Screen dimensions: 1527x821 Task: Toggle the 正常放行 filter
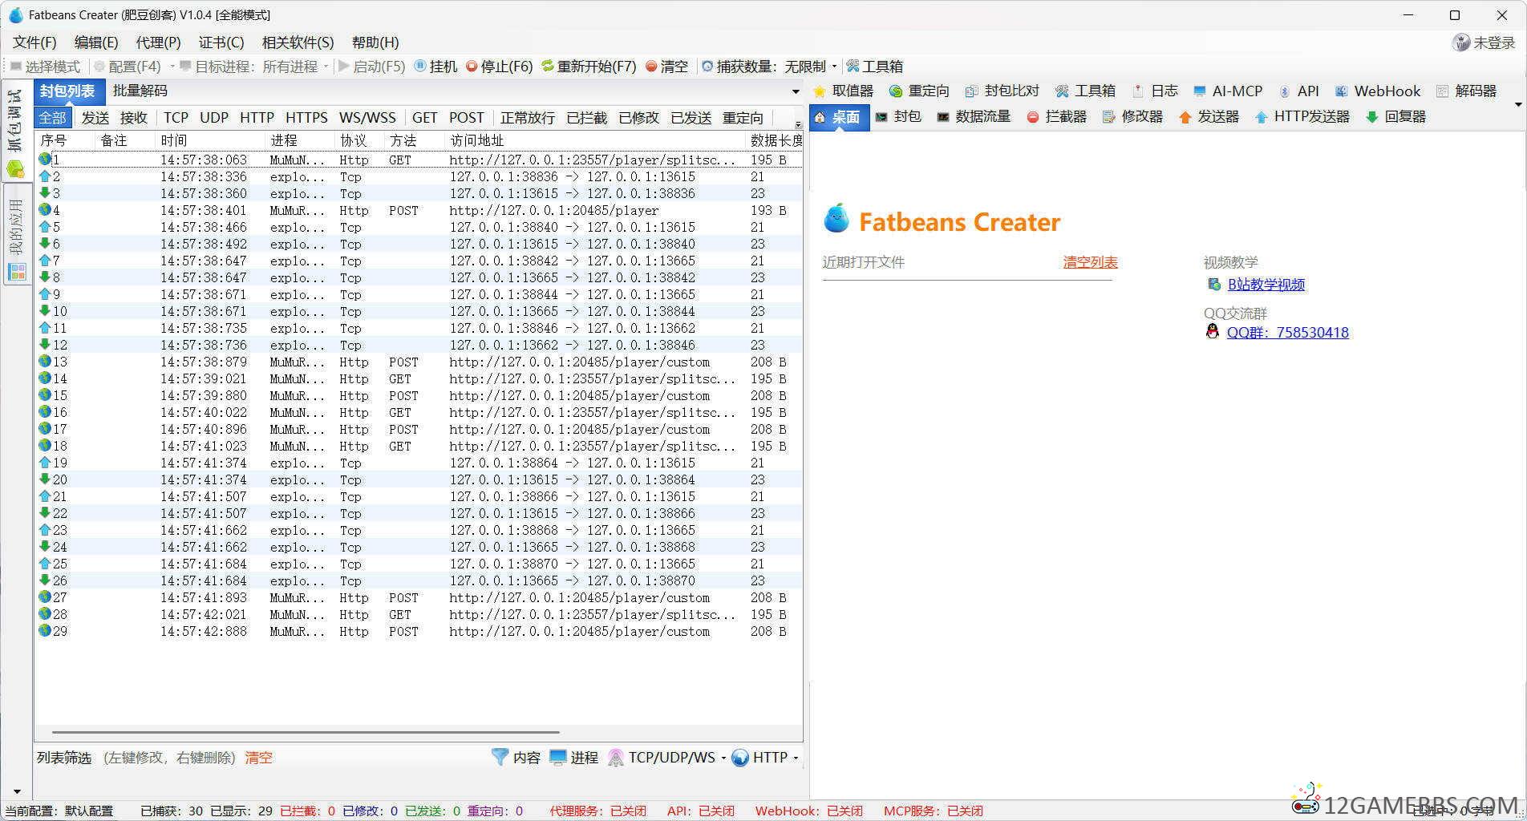(528, 118)
